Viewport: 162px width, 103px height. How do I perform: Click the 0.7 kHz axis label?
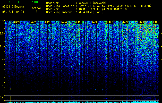[x=2, y=85]
